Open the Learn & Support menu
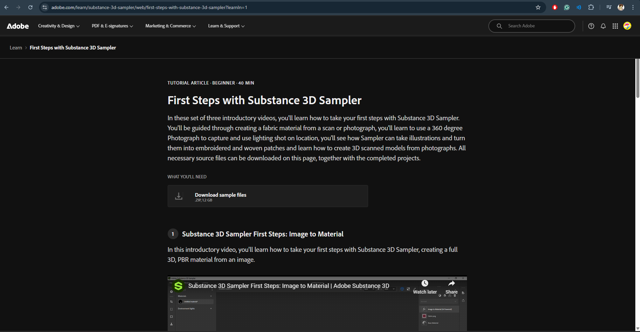This screenshot has height=332, width=640. click(226, 26)
